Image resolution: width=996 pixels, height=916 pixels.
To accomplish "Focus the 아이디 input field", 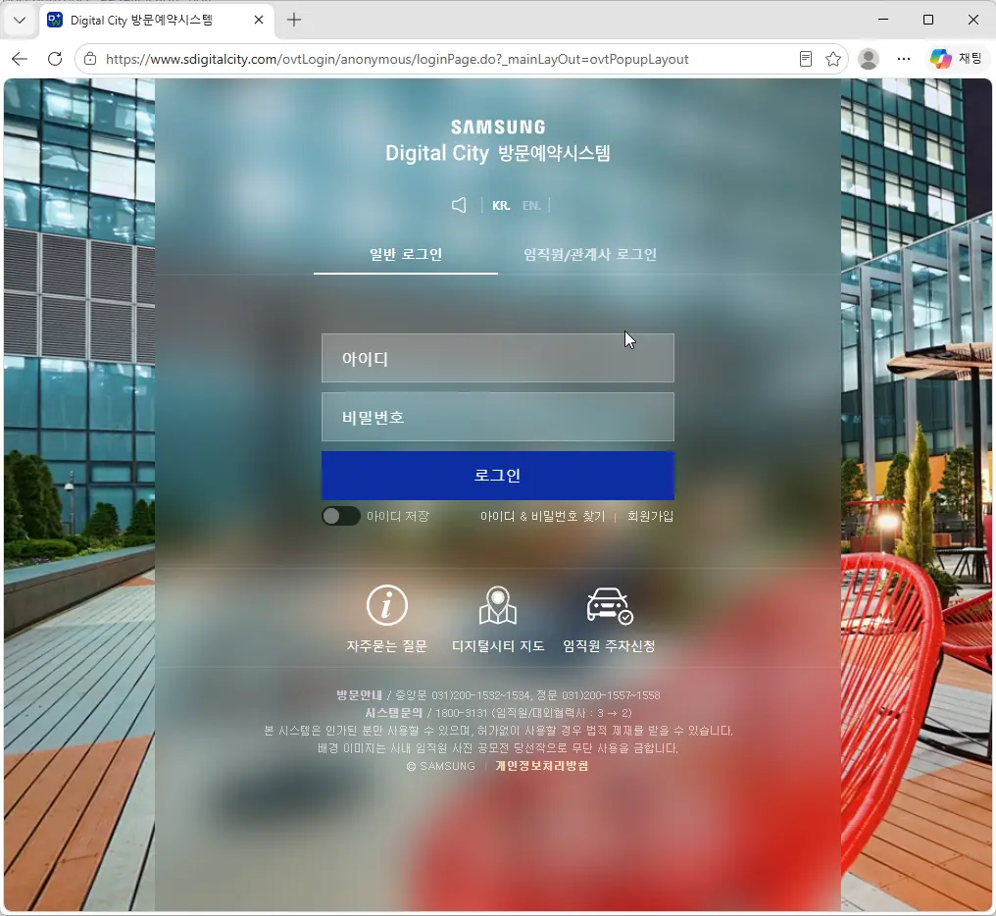I will (x=498, y=358).
